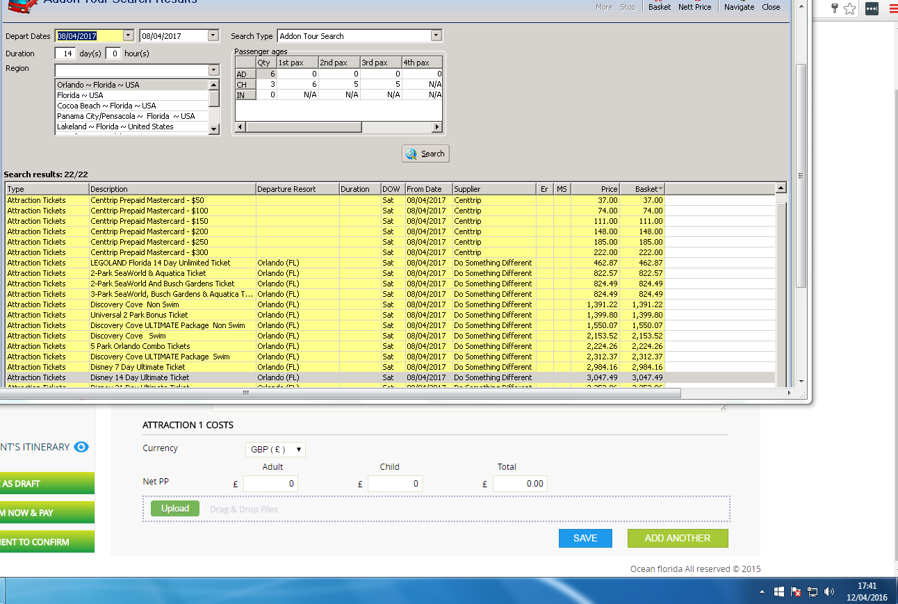Bookmark the page with the star icon
This screenshot has height=604, width=898.
[x=849, y=8]
